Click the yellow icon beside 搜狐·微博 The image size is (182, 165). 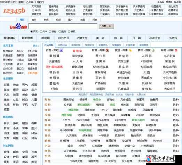(130, 50)
